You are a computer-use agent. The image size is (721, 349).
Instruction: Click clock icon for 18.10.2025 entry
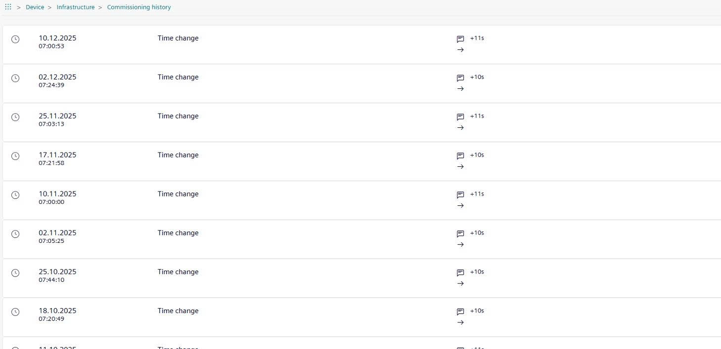coord(15,312)
